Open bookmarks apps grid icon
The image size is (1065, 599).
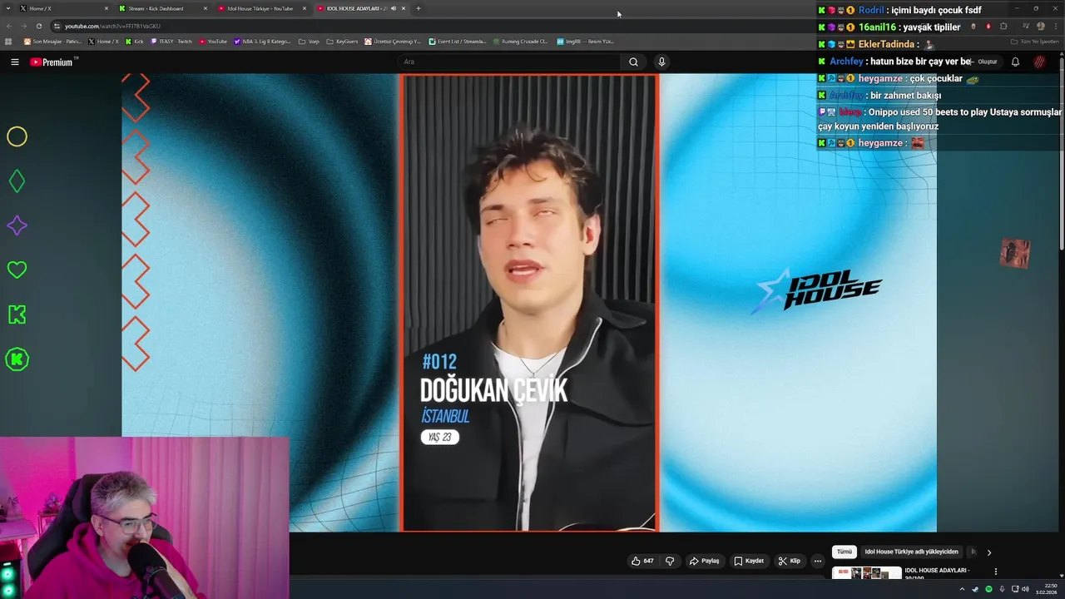[8, 41]
